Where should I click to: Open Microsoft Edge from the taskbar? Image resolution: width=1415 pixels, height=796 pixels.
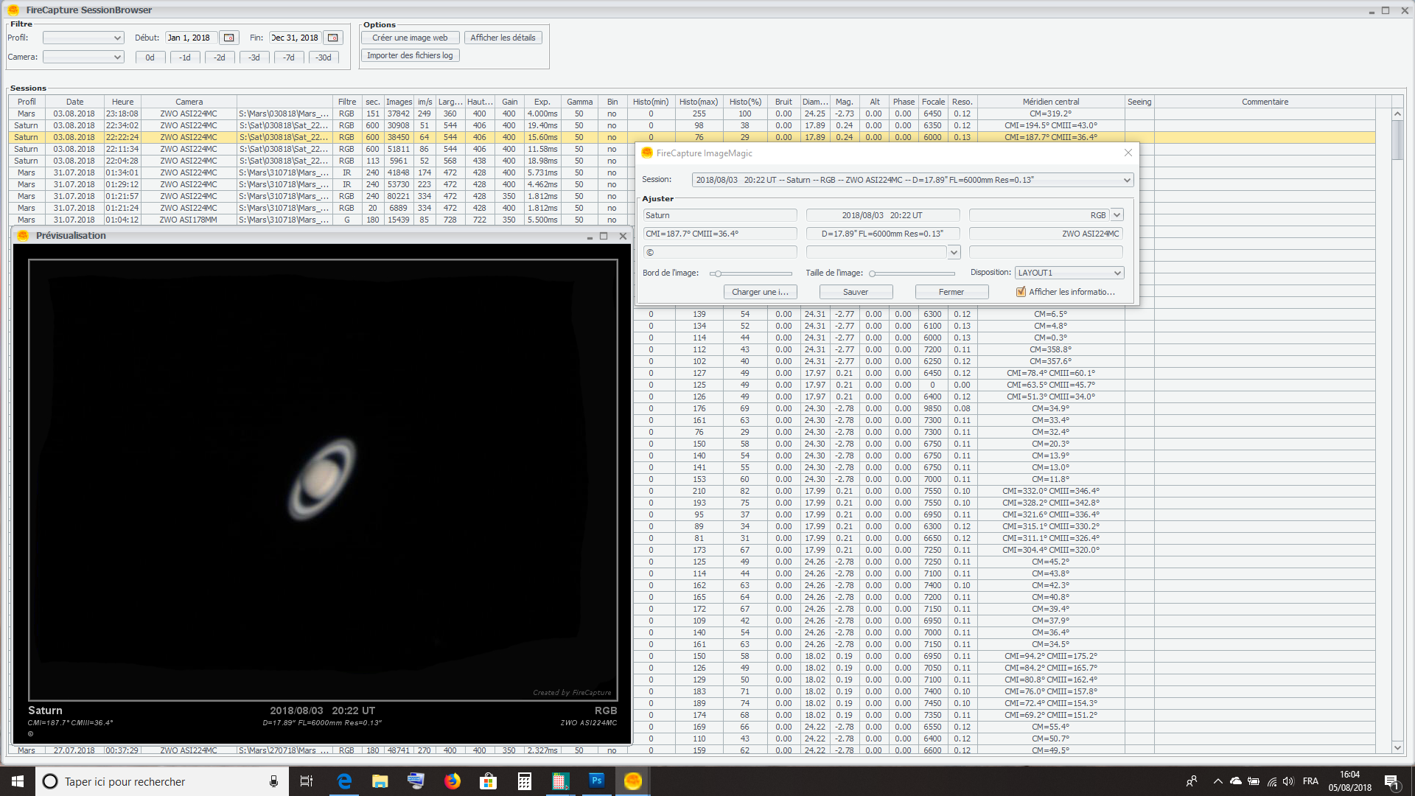(344, 781)
